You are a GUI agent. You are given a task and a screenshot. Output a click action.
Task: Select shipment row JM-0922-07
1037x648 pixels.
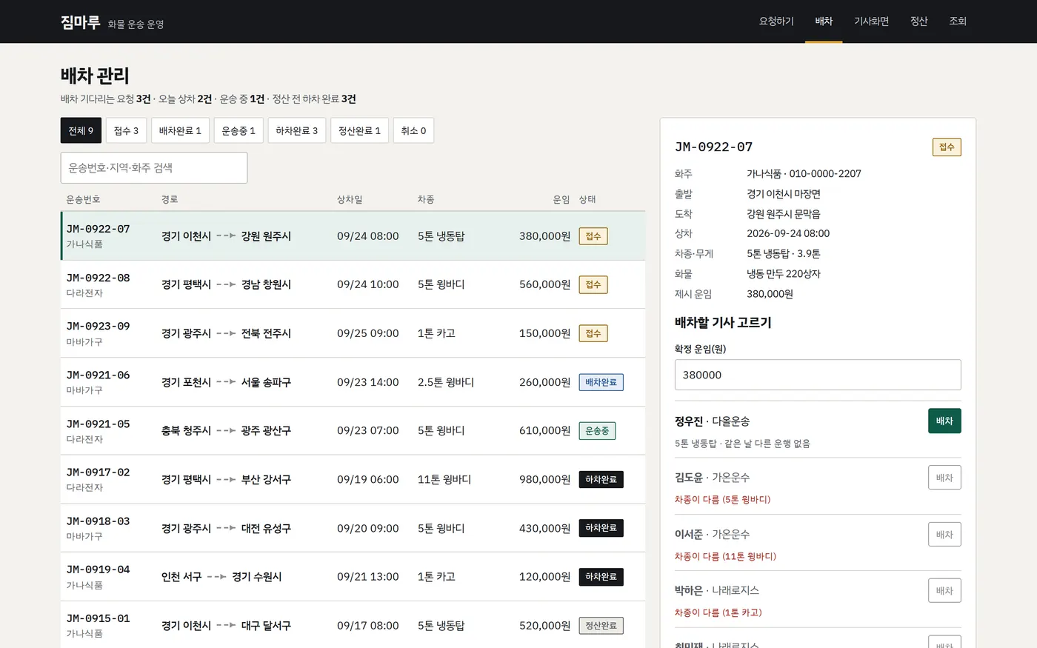click(353, 236)
